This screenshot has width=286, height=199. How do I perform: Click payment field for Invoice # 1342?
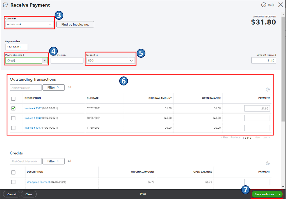coord(257,118)
